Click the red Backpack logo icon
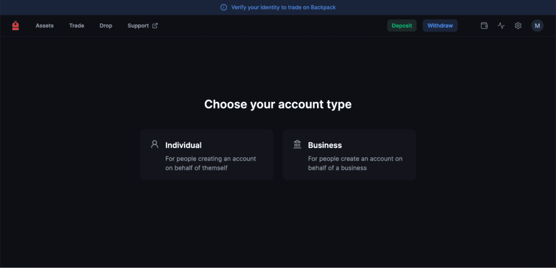Image resolution: width=556 pixels, height=268 pixels. pos(15,26)
